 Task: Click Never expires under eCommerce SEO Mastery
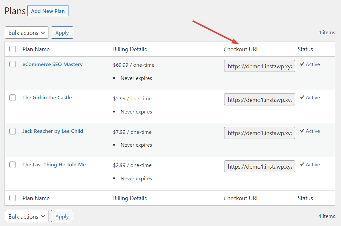pos(136,78)
